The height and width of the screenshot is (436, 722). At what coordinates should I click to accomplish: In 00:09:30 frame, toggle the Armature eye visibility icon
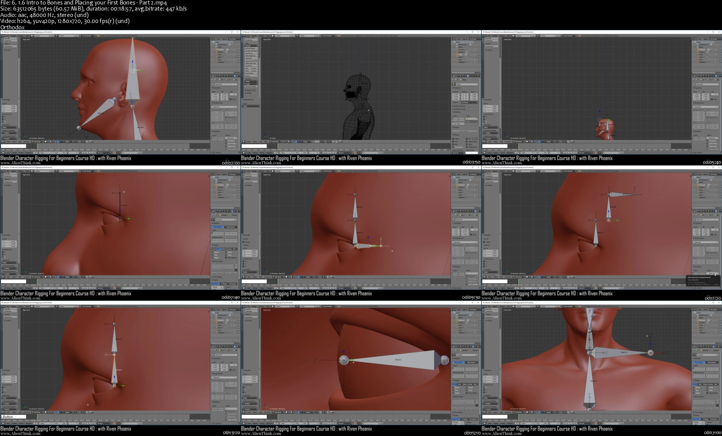pos(475,185)
